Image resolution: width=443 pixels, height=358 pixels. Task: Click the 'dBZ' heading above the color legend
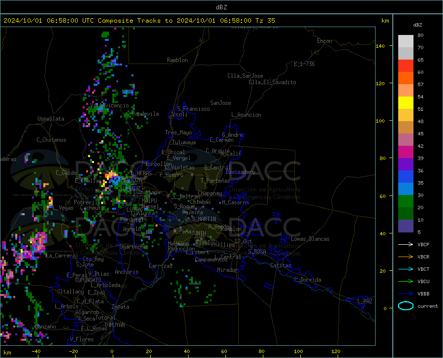(x=417, y=25)
